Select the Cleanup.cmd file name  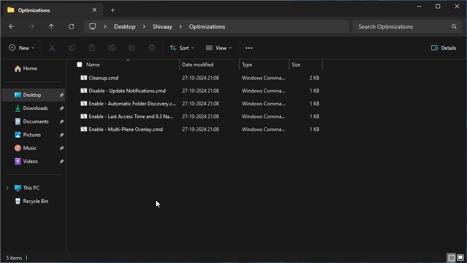tap(103, 78)
